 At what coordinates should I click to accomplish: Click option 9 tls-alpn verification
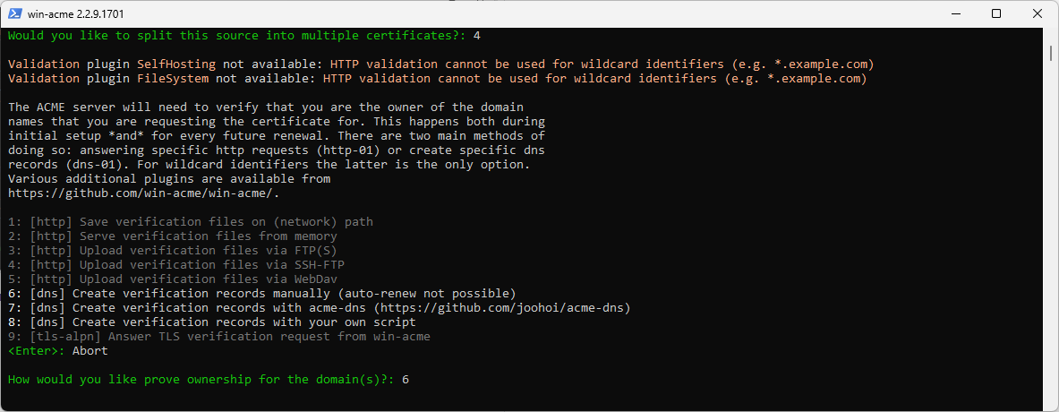coord(218,337)
